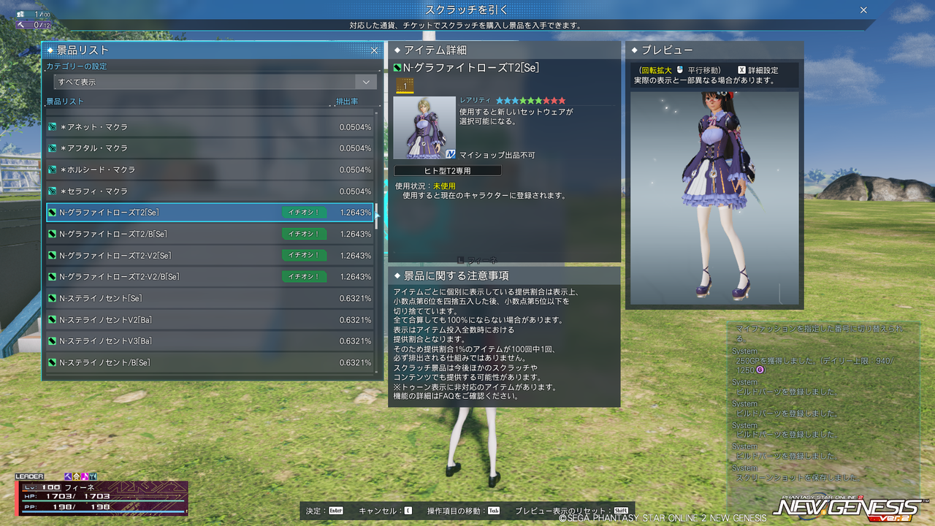Click the 1.2643% rate on N-グラファイトローズT2/B[Se] row
This screenshot has height=526, width=935.
356,234
